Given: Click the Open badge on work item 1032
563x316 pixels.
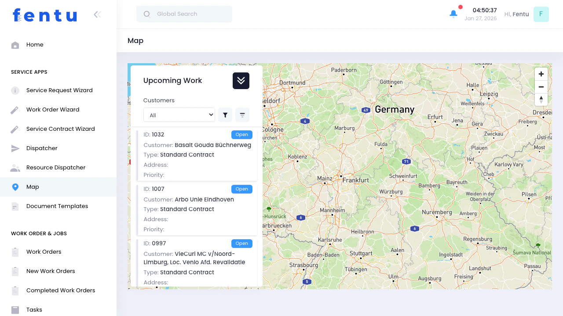Looking at the screenshot, I should (x=241, y=135).
